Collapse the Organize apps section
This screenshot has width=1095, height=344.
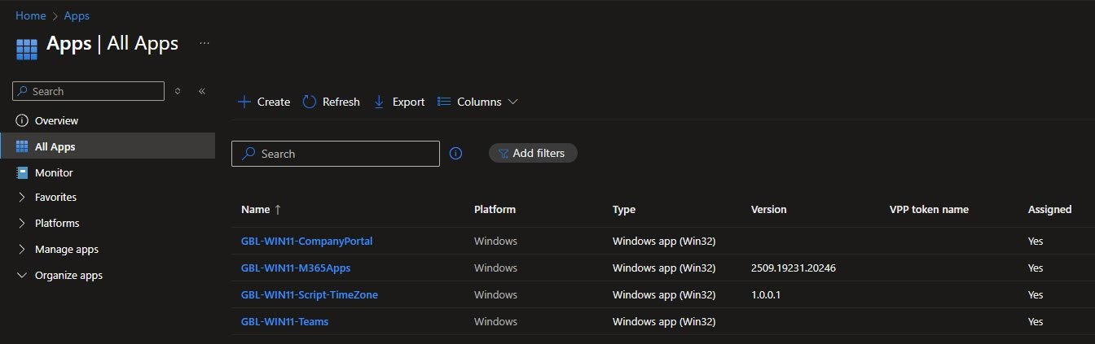click(x=22, y=275)
